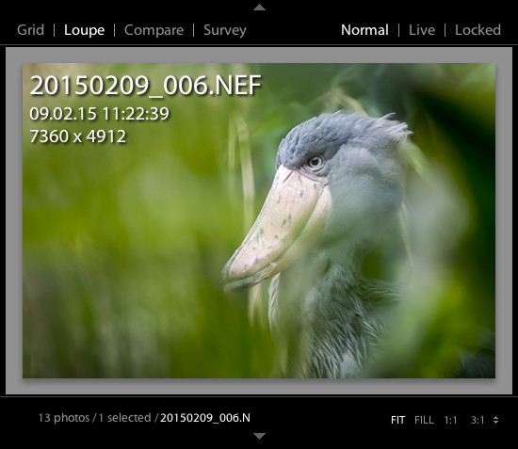518x449 pixels.
Task: Select Normal loupe mode
Action: (364, 30)
